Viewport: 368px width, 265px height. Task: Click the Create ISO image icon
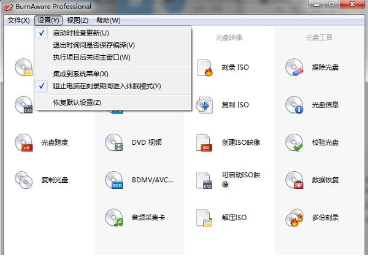tap(204, 143)
